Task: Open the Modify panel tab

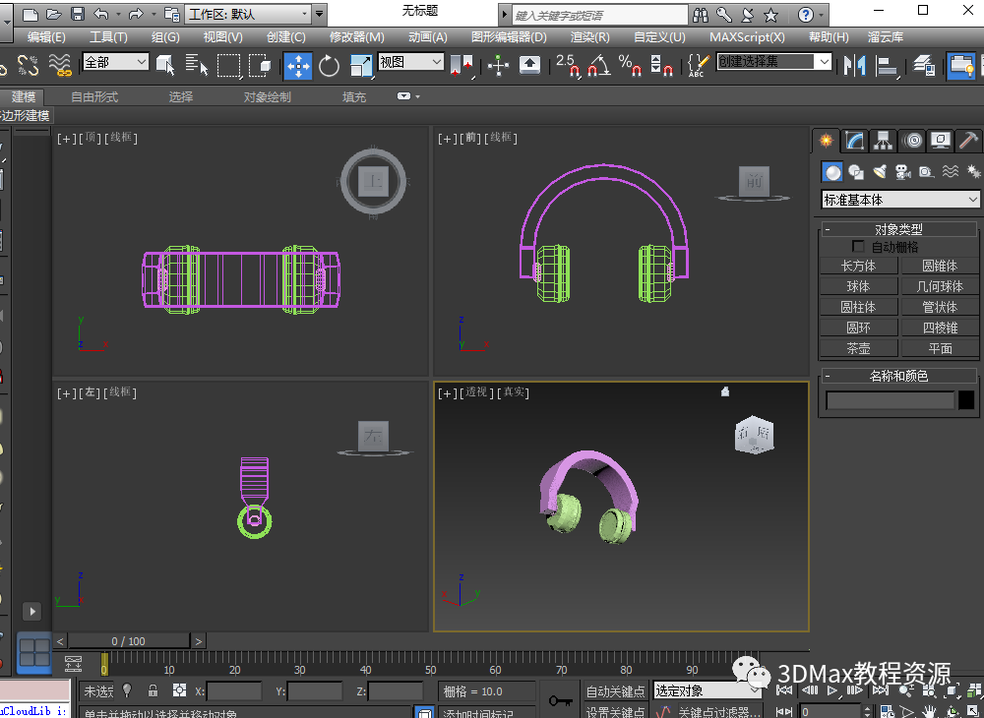Action: (x=855, y=141)
